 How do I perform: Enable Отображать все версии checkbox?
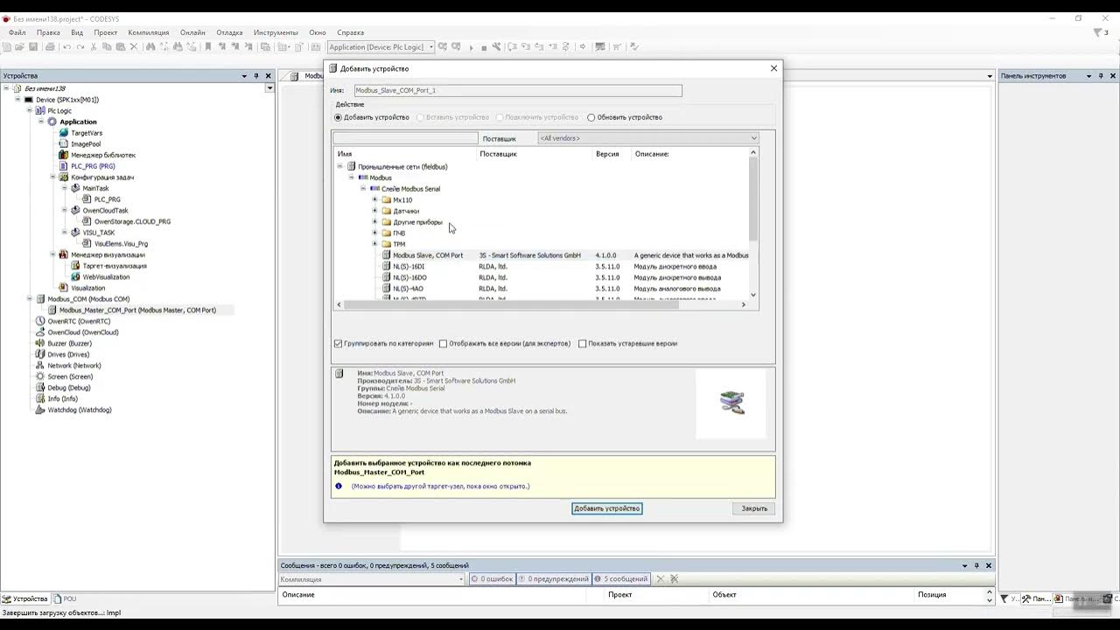pyautogui.click(x=444, y=344)
